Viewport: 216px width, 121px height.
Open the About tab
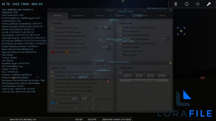[163, 15]
